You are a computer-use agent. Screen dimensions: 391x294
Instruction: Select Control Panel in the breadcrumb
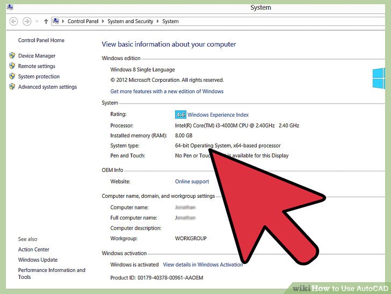(x=83, y=21)
